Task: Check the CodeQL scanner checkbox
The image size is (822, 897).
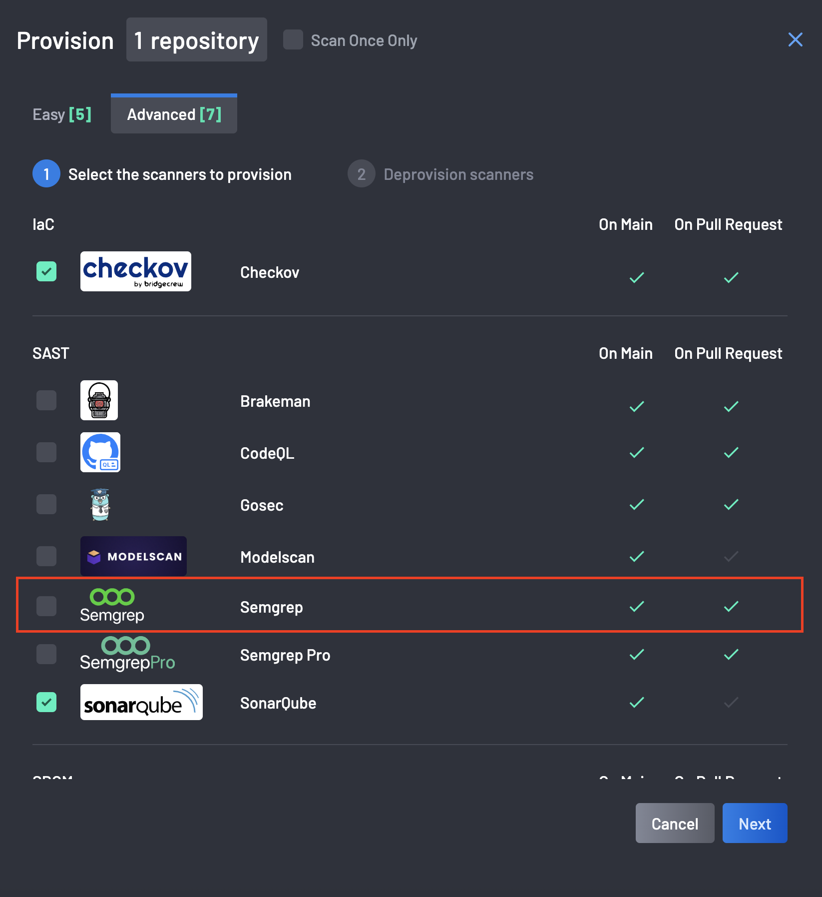Action: pyautogui.click(x=46, y=452)
